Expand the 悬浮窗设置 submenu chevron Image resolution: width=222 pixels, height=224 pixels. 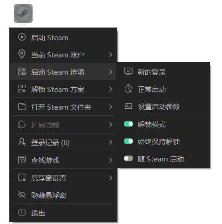tap(110, 178)
